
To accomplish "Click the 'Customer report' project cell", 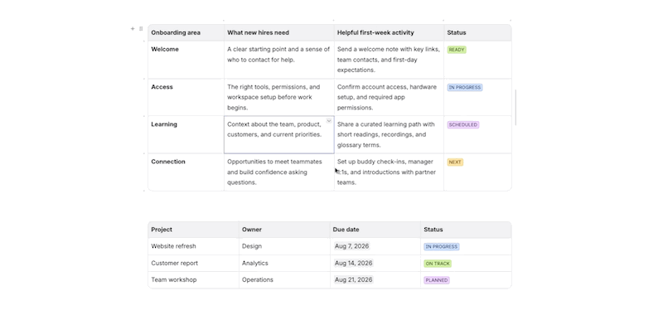I will pos(193,263).
